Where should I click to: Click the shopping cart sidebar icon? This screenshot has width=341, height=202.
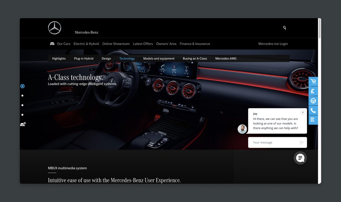(313, 82)
